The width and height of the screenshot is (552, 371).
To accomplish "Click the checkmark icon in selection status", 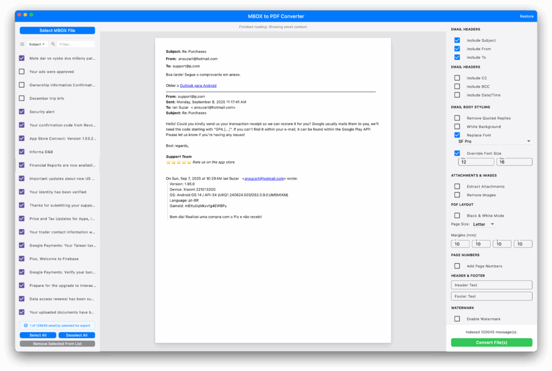I will coord(26,326).
